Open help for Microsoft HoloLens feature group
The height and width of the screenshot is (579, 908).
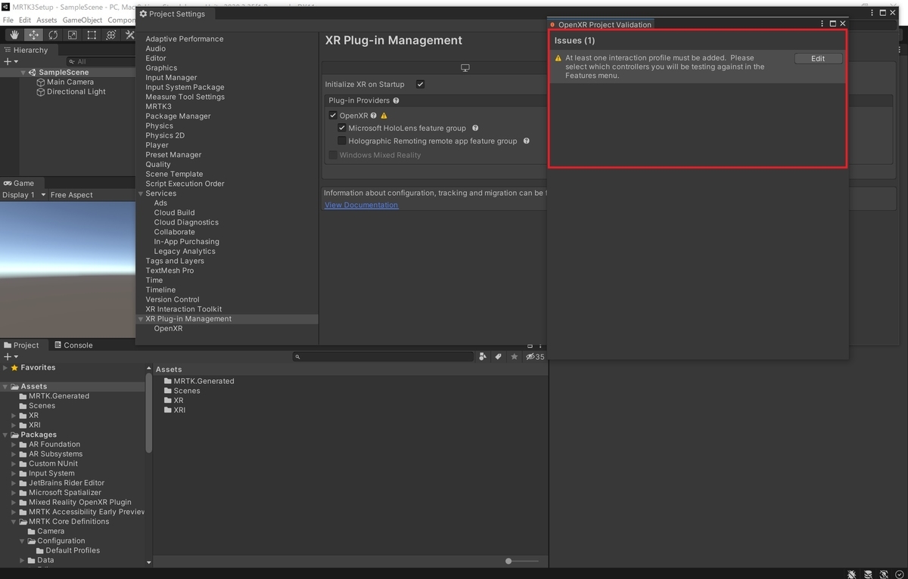click(475, 128)
